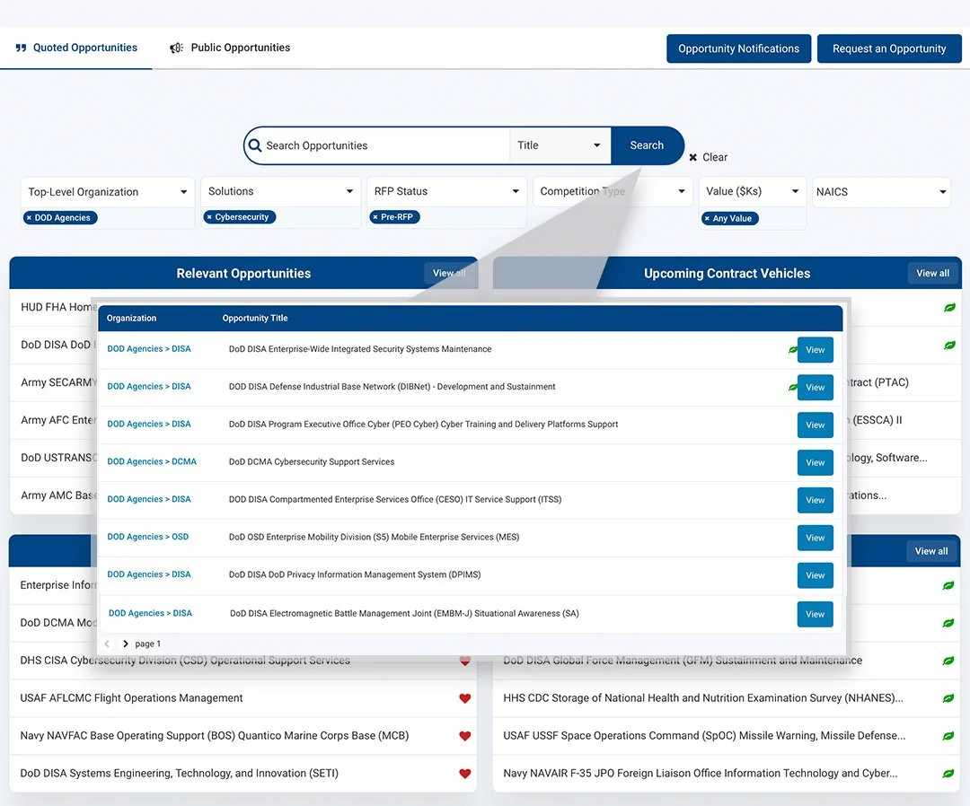
Task: Open Navy NAVFAC Base Operating Support opportunity
Action: tap(214, 736)
